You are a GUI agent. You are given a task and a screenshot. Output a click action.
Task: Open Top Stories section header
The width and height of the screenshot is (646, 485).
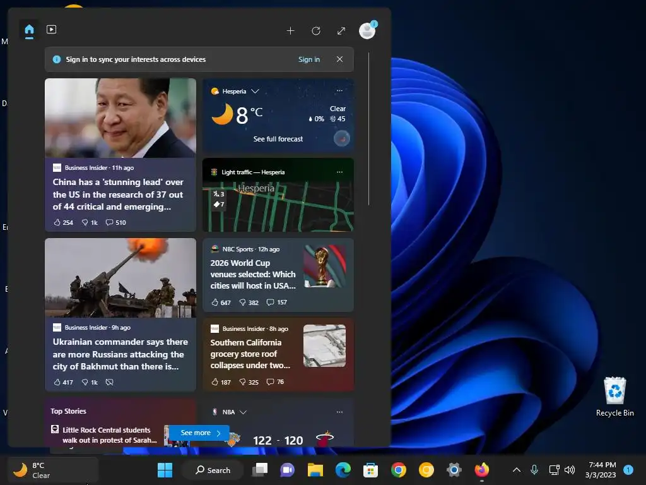68,411
